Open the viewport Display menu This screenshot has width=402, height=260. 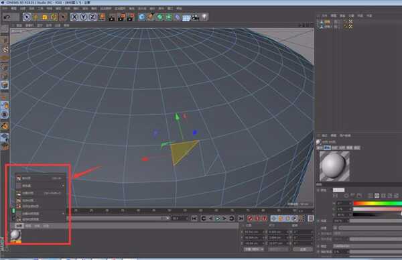[40, 25]
